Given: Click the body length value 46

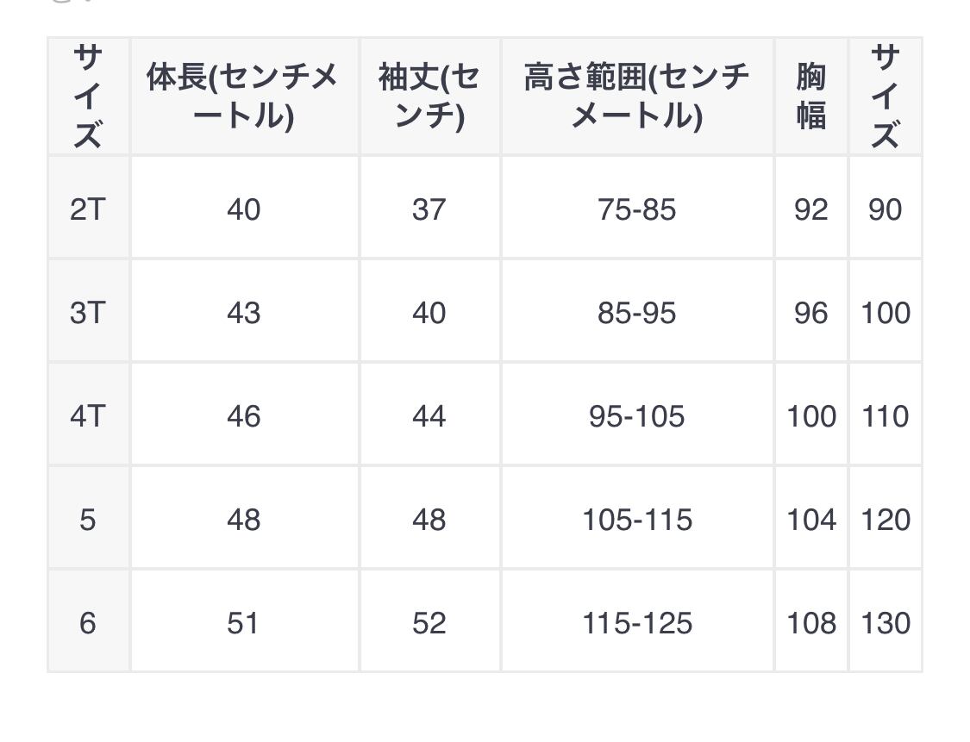Looking at the screenshot, I should pyautogui.click(x=243, y=416).
